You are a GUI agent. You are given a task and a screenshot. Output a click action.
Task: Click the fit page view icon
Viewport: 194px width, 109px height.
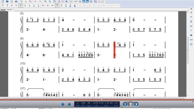[54, 2]
